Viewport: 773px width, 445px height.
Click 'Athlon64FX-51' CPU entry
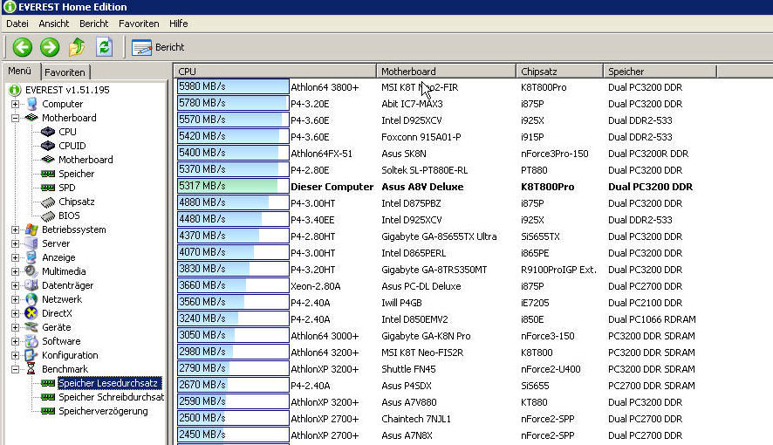click(321, 154)
